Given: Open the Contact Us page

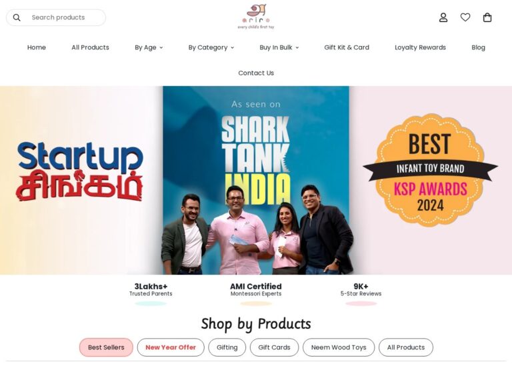Looking at the screenshot, I should (256, 73).
